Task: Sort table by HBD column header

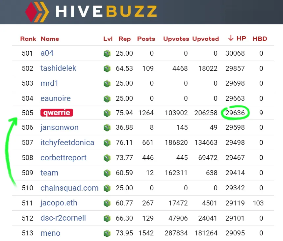Action: (260, 39)
